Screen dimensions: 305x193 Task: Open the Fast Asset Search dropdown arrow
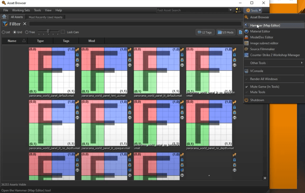click(x=230, y=10)
